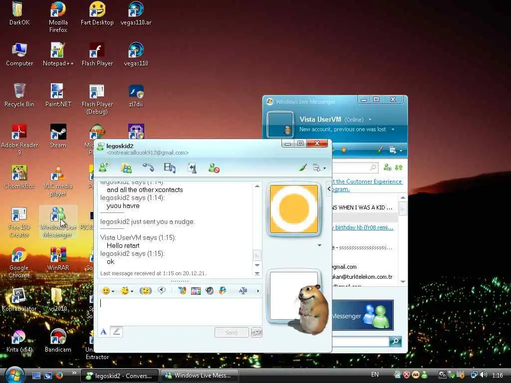Image resolution: width=511 pixels, height=383 pixels.
Task: Click legoskid2's orange display picture
Action: (294, 209)
